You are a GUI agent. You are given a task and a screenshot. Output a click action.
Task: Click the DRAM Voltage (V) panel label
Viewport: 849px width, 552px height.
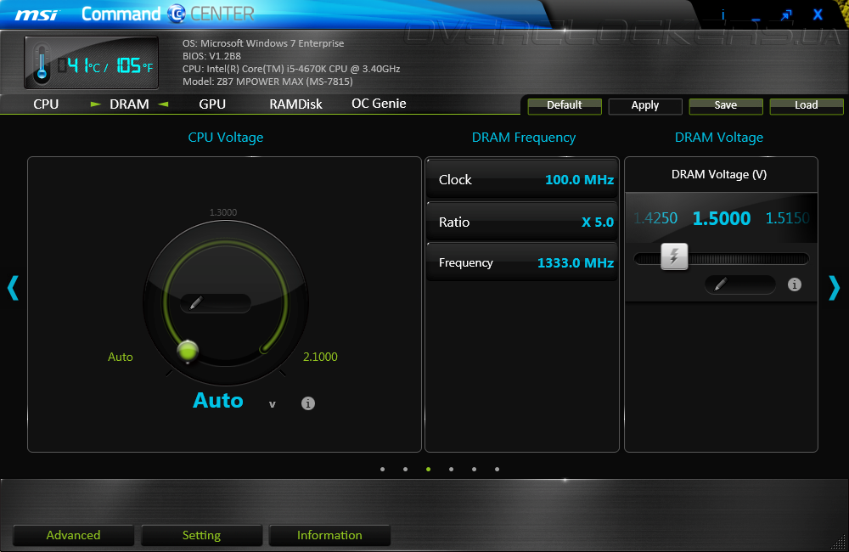[x=719, y=174]
